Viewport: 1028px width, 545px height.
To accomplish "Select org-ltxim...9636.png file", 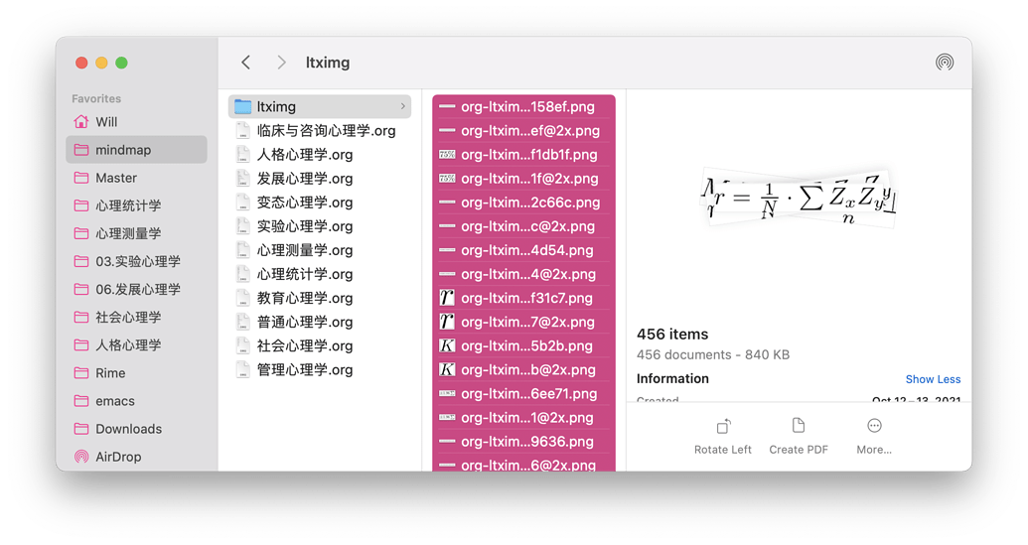I will click(523, 442).
